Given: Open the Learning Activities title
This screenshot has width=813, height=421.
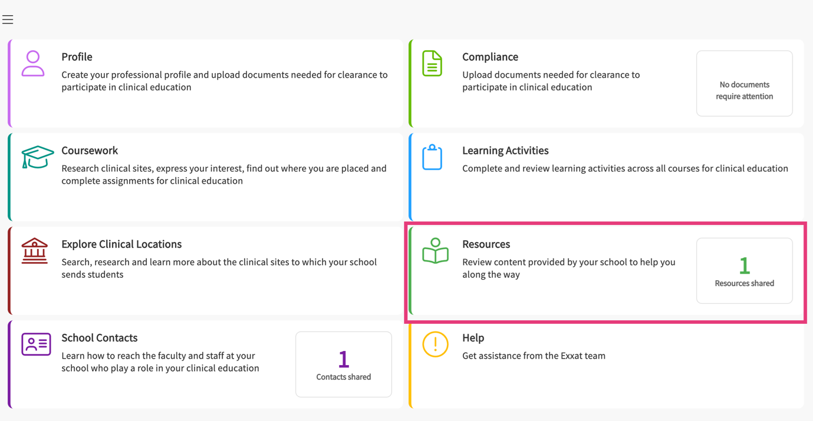Looking at the screenshot, I should 505,151.
